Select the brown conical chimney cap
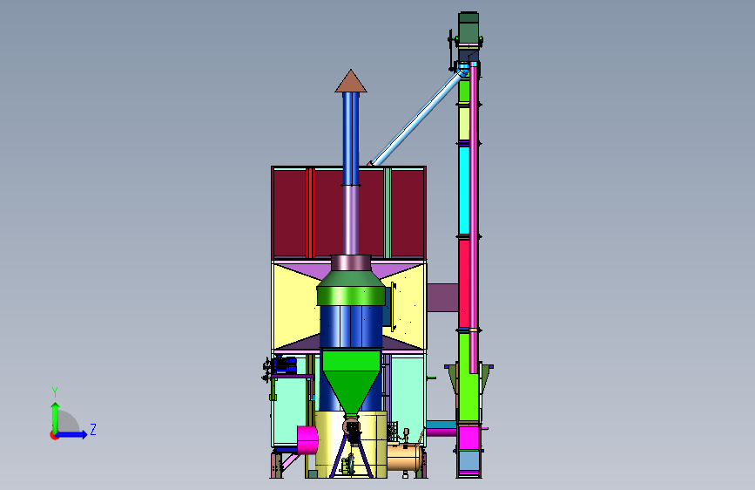755x490 pixels. coord(351,81)
